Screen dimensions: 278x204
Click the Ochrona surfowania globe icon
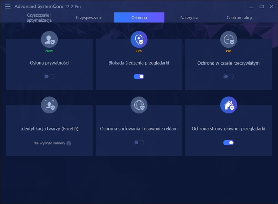point(139,105)
